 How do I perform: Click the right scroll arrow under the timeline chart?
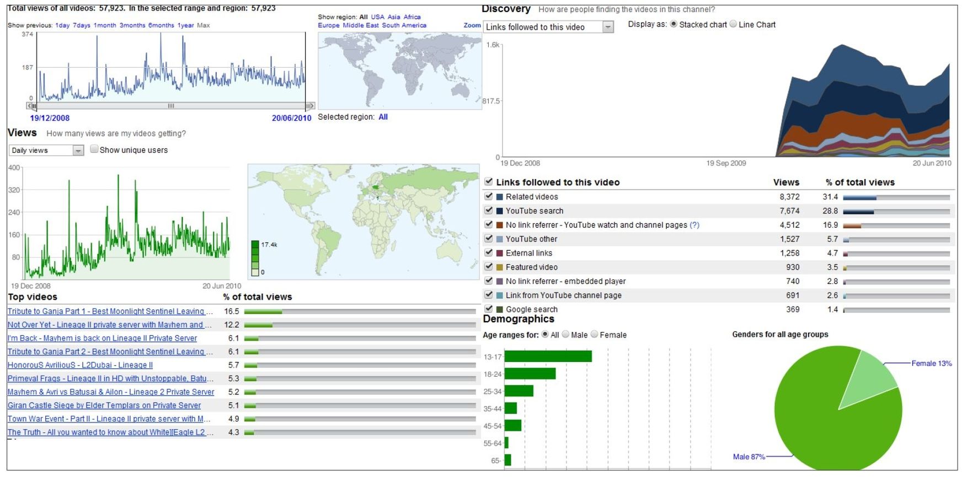311,106
